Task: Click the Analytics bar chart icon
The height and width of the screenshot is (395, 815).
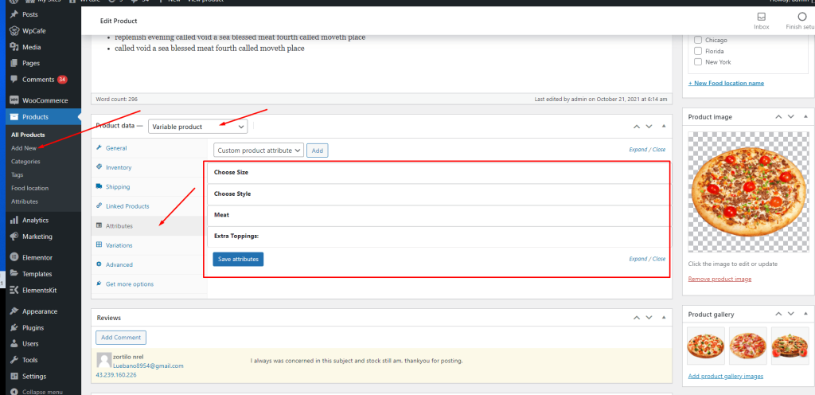Action: (14, 221)
